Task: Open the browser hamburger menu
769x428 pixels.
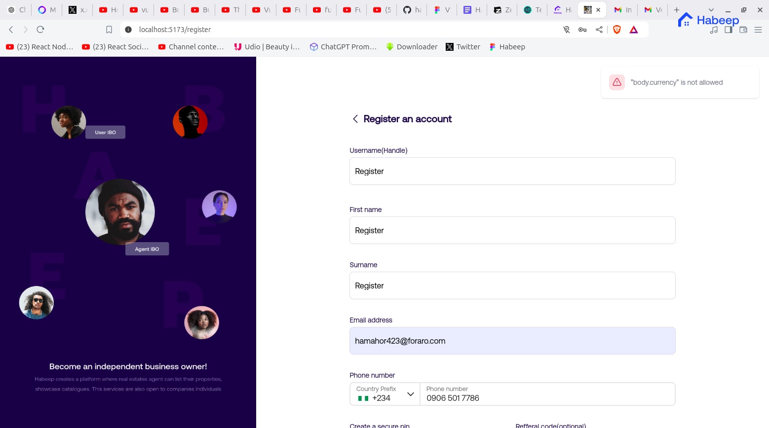Action: click(x=758, y=30)
